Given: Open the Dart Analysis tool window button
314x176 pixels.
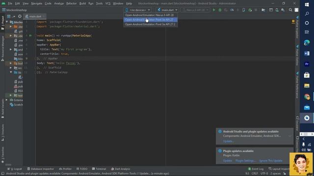Looking at the screenshot, I should [121, 169].
